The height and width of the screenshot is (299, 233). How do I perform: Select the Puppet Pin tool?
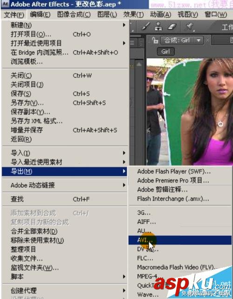coord(189,27)
